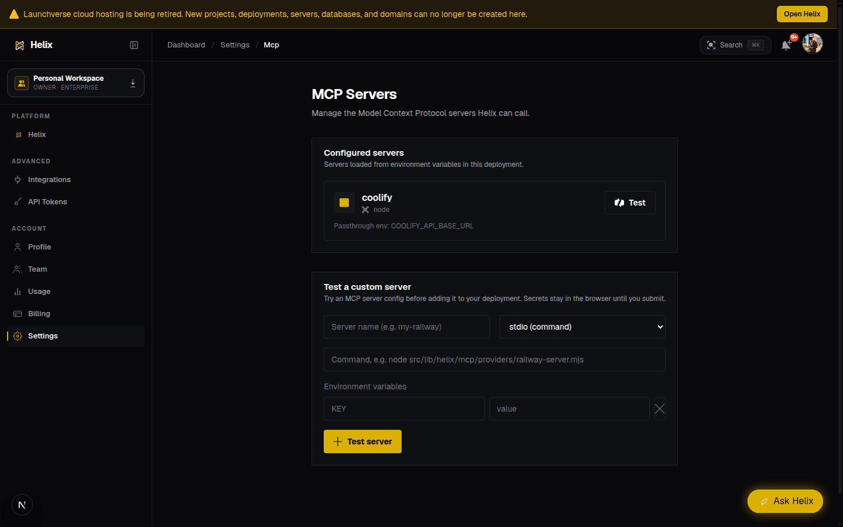Click the ⌘K shortcut badge
Screen dimensions: 843x527
pyautogui.click(x=756, y=45)
